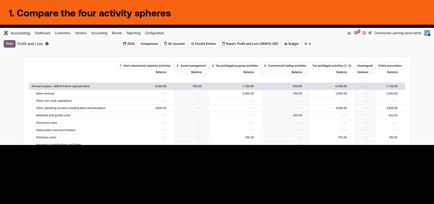Click the Odoo Accounting app logo icon
Viewport: 434px width, 204px height.
tap(6, 33)
